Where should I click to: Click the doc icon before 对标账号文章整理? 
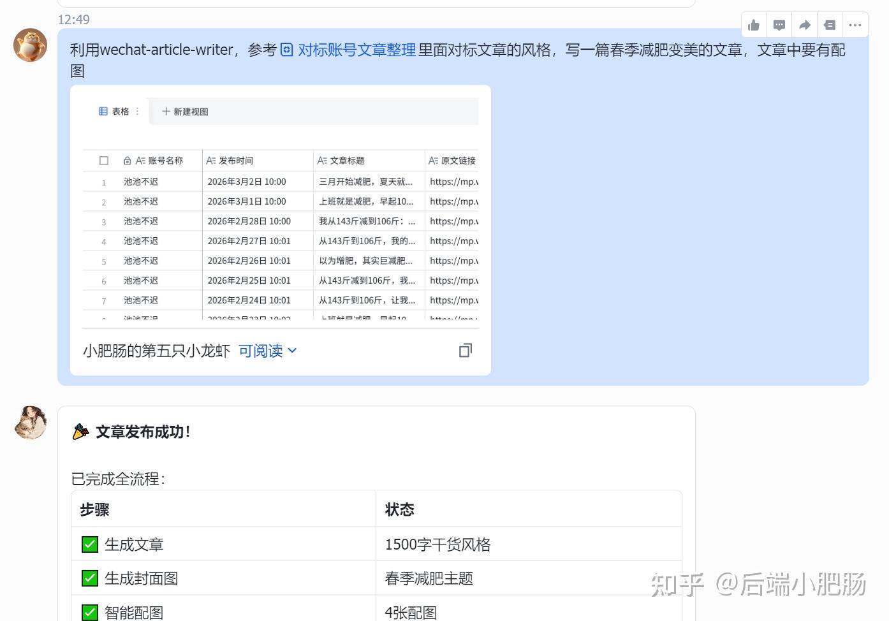point(287,50)
